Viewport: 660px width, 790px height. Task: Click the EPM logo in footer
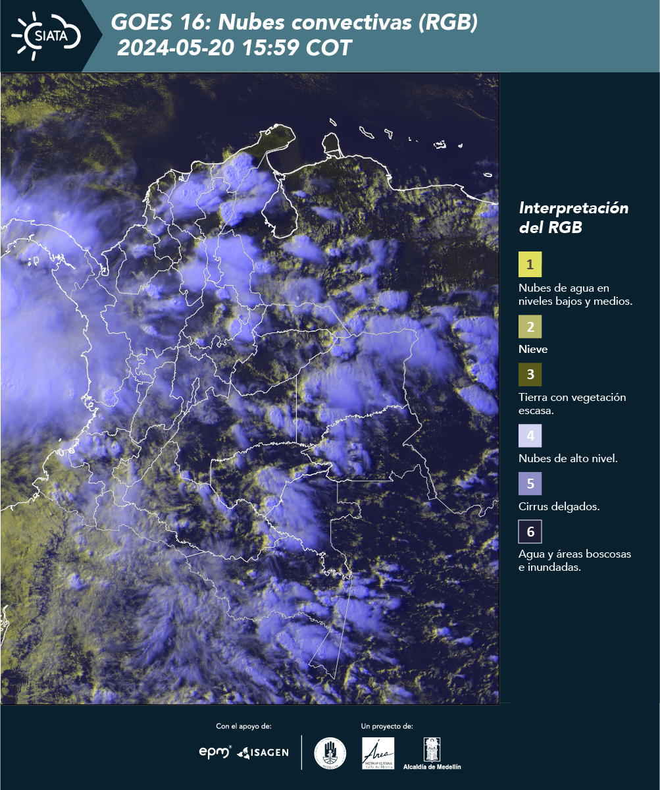[x=215, y=752]
